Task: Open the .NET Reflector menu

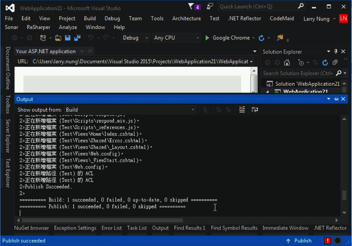Action: (x=245, y=18)
